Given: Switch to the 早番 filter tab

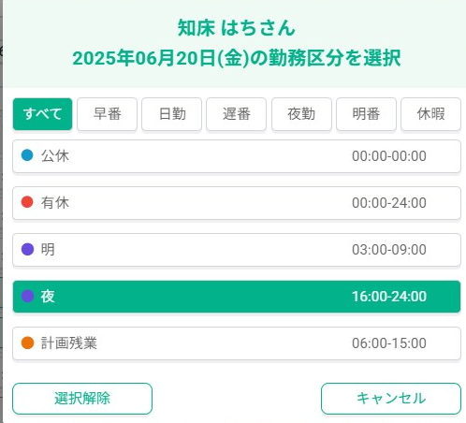Looking at the screenshot, I should (x=107, y=114).
